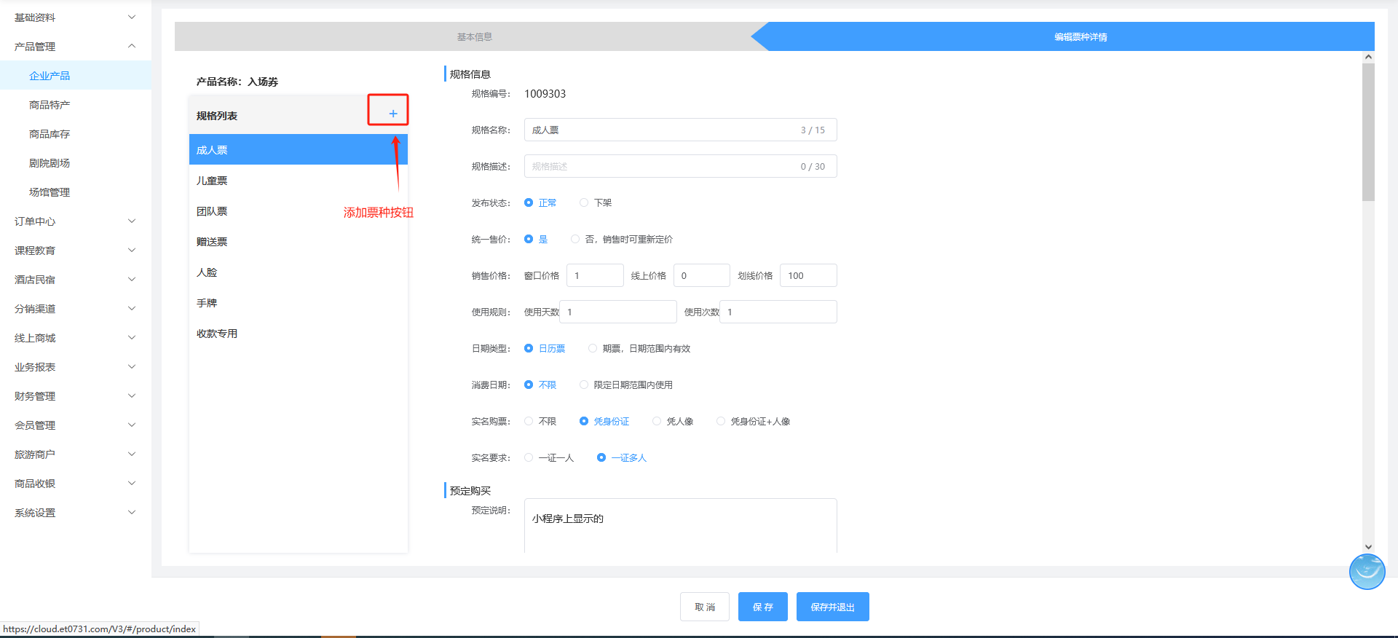This screenshot has height=638, width=1398.
Task: Click the scrollbar up arrow
Action: pyautogui.click(x=1368, y=57)
